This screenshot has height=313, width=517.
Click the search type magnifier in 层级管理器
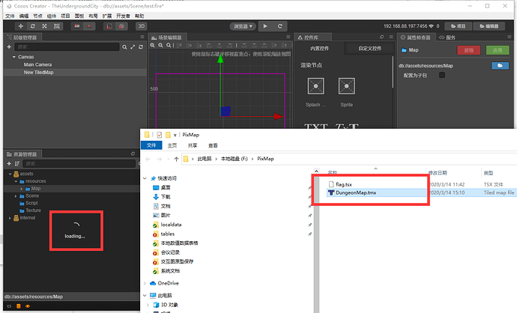tap(124, 47)
